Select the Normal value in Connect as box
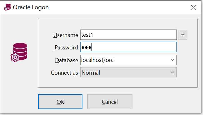 pyautogui.click(x=91, y=73)
